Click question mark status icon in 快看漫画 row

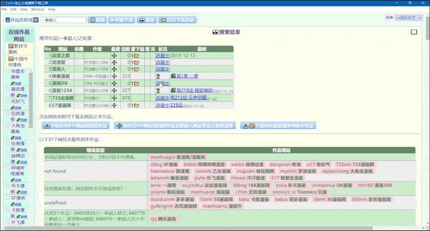pyautogui.click(x=158, y=76)
